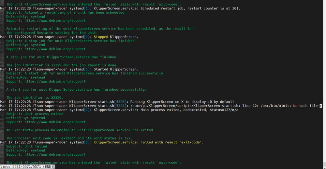Click 'An ExecStart= process belonging to unit' line
The height and width of the screenshot is (169, 326).
[x=81, y=130]
